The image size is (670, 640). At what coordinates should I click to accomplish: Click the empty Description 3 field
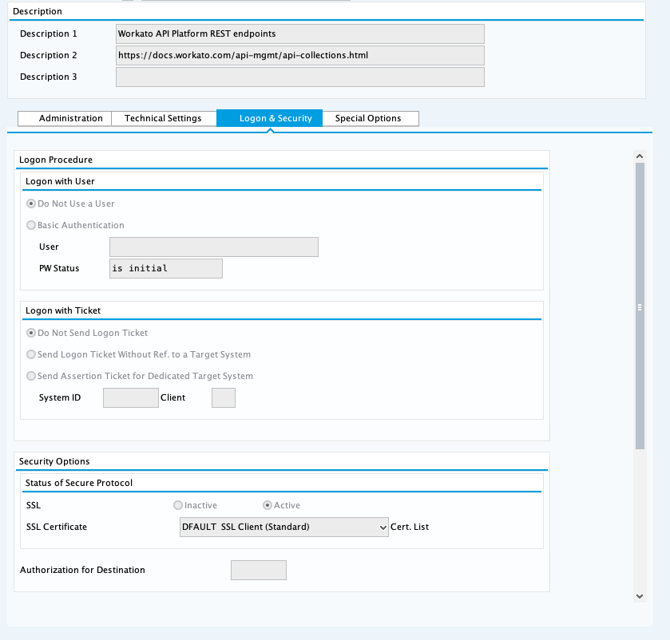pos(299,77)
